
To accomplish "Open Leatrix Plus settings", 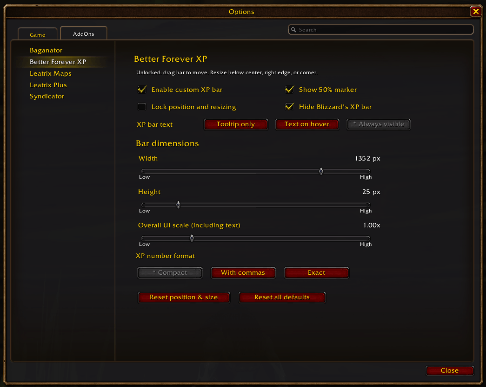I will click(x=48, y=85).
